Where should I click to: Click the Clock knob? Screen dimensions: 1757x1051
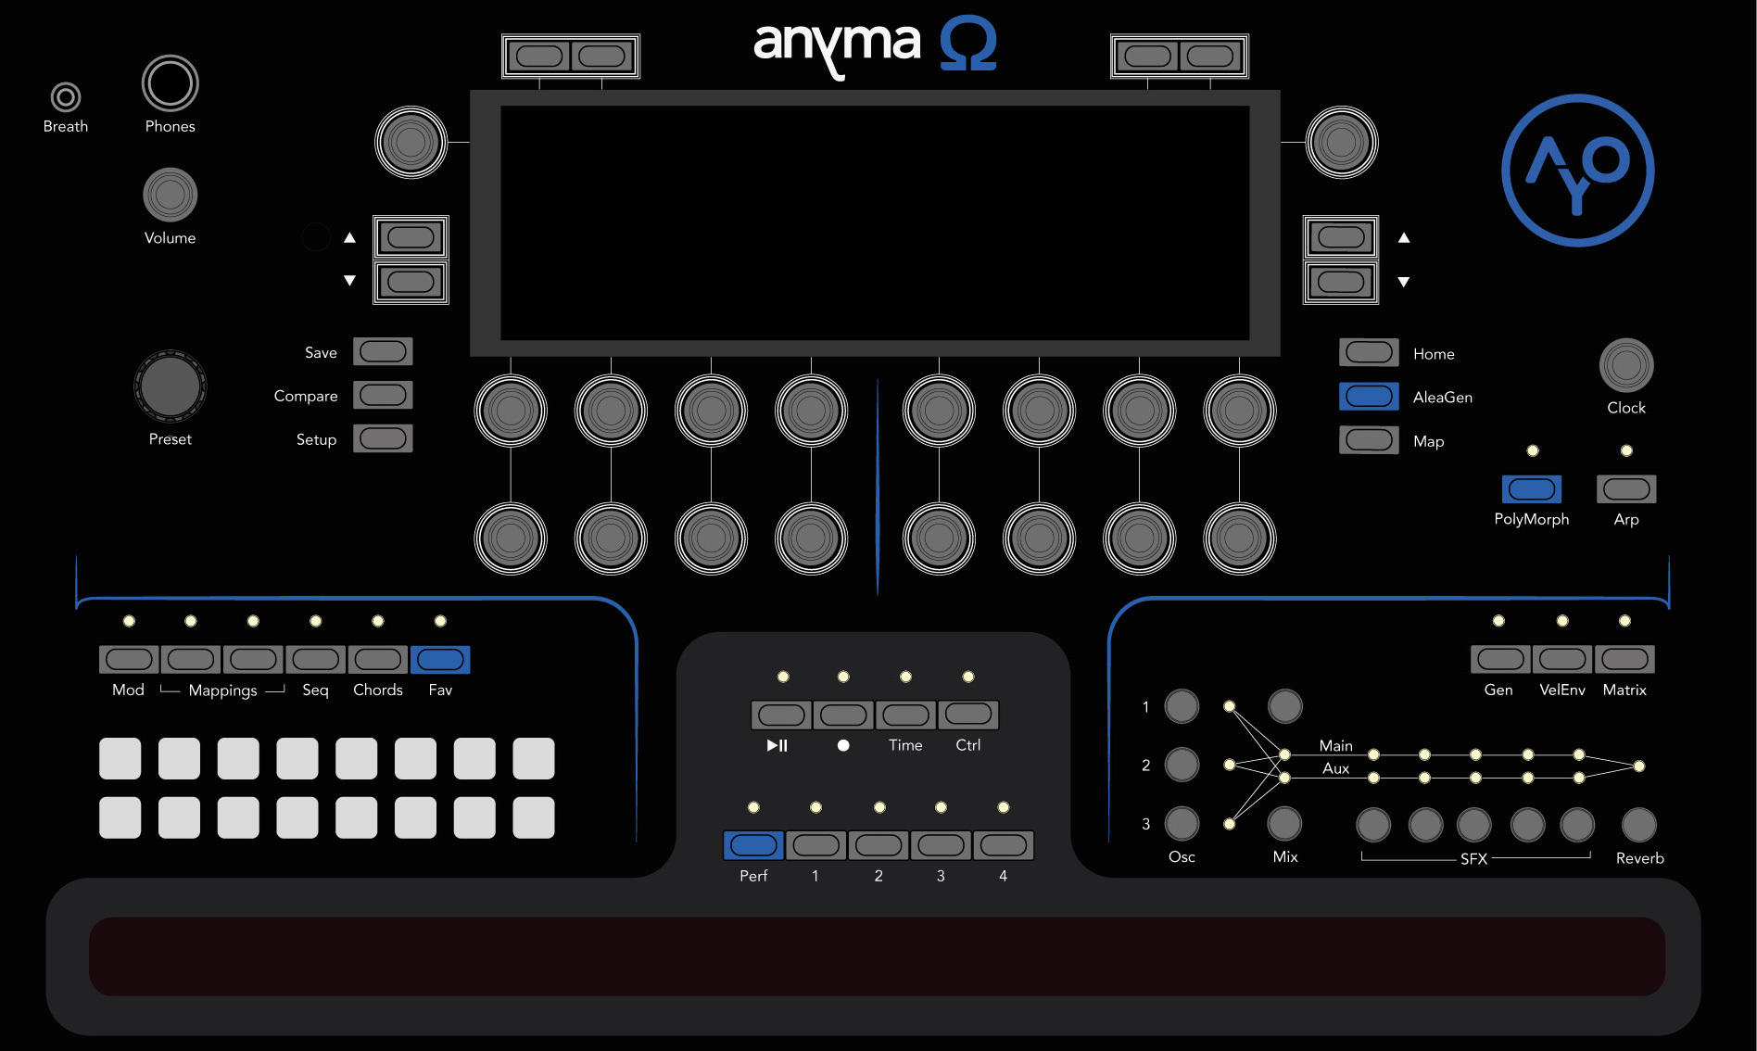click(1626, 365)
